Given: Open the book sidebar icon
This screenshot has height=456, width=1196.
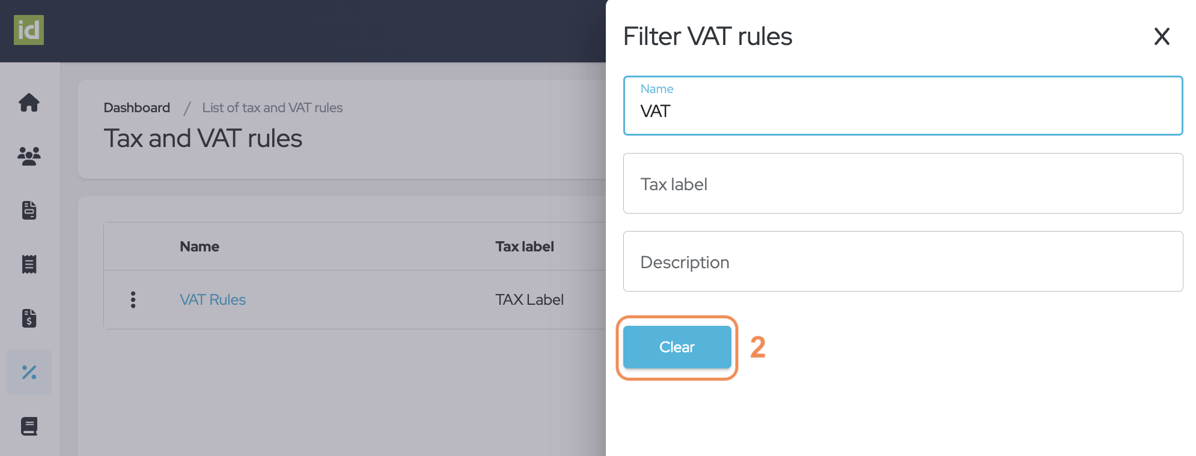Looking at the screenshot, I should [29, 426].
